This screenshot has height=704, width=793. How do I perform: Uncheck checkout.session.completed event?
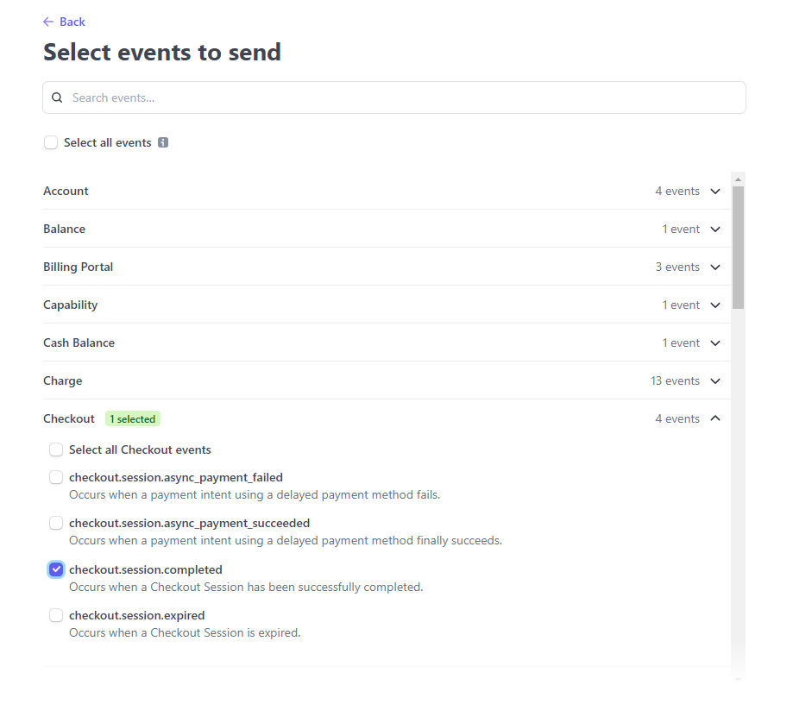(x=56, y=569)
